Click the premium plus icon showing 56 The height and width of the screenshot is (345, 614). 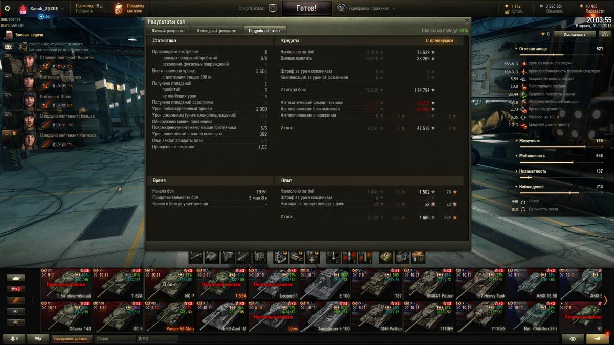pos(41,16)
